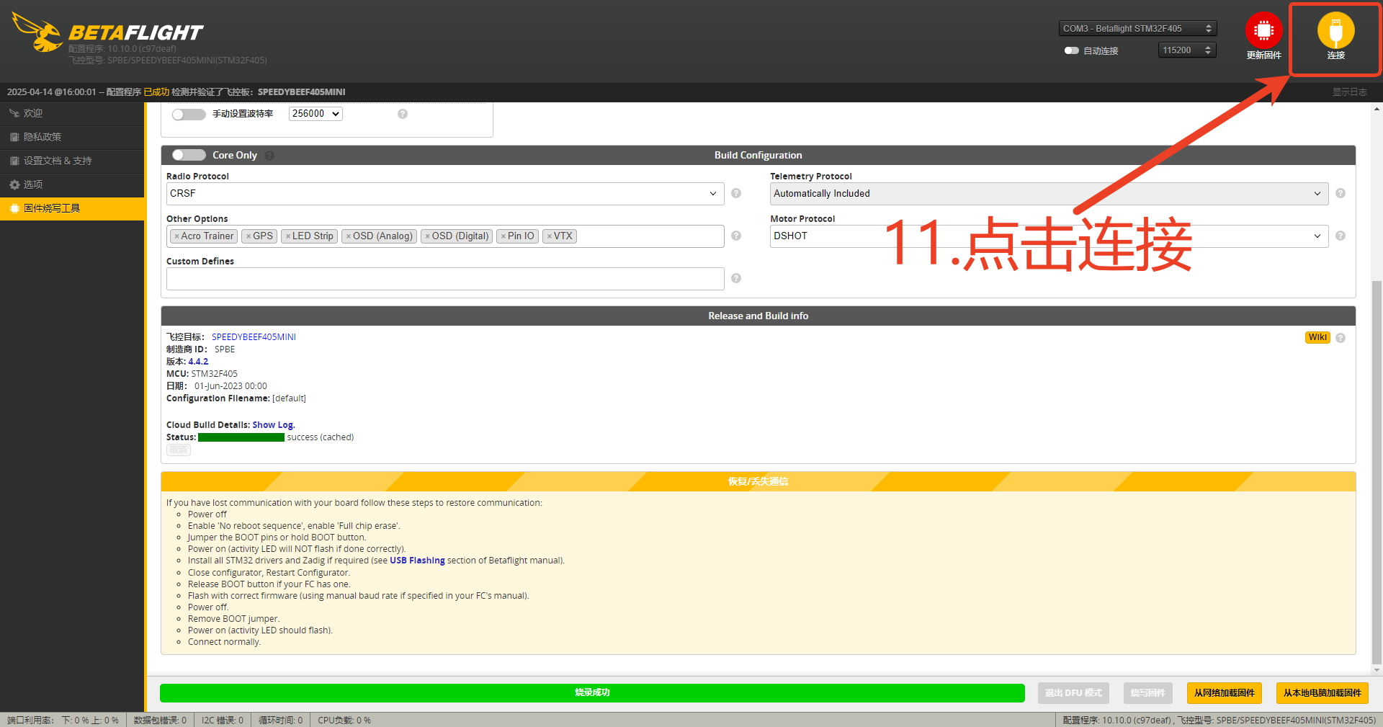This screenshot has width=1383, height=727.
Task: Click help icon for Other Options
Action: tap(736, 236)
